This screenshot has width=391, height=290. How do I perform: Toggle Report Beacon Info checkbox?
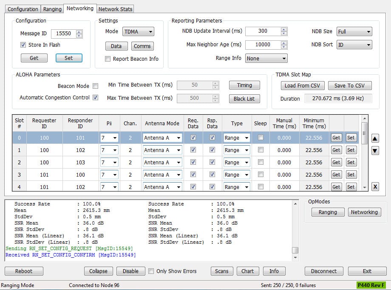(108, 59)
